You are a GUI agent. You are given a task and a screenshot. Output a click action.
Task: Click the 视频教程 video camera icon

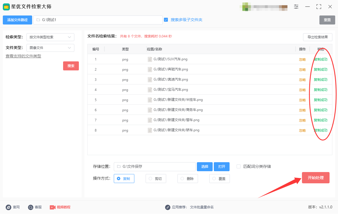[x=53, y=207]
